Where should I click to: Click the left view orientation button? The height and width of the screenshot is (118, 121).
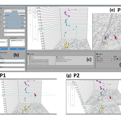pos(29,10)
